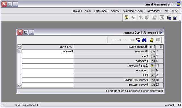The height and width of the screenshot is (108, 182).
Task: Click the gray open-book icon in query toolbar
Action: [x=158, y=40]
